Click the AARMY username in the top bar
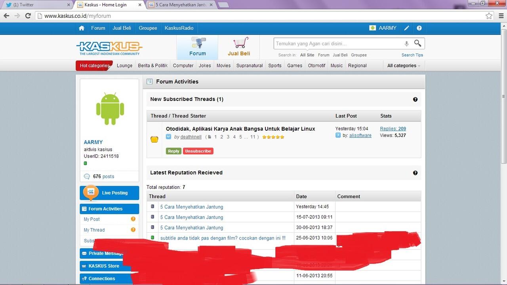Image resolution: width=507 pixels, height=285 pixels. pos(387,28)
